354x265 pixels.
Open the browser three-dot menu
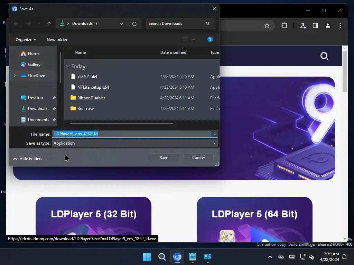pyautogui.click(x=340, y=26)
